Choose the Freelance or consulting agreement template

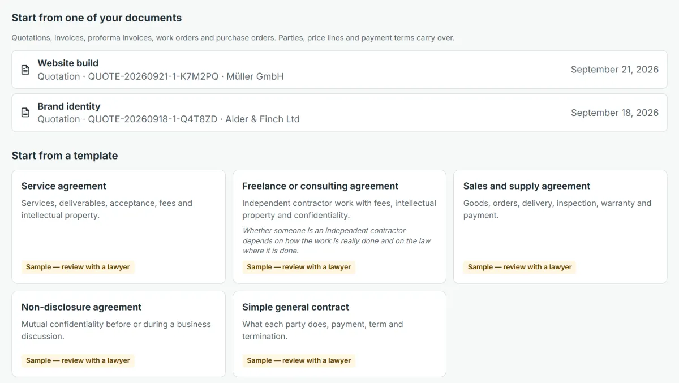(x=339, y=227)
